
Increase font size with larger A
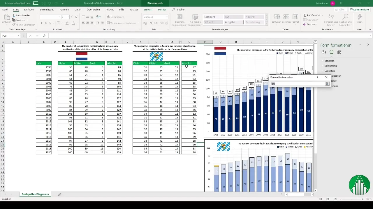point(72,17)
